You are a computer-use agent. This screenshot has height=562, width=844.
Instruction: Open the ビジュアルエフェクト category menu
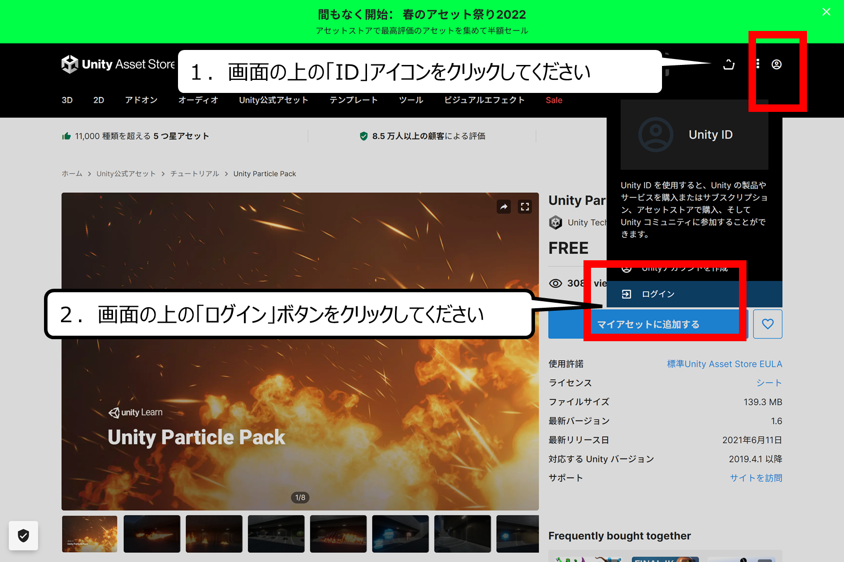coord(484,100)
